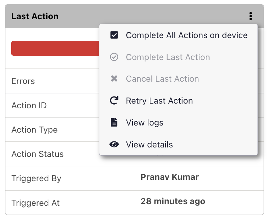
Task: Click the Last Action panel header title
Action: pyautogui.click(x=35, y=16)
